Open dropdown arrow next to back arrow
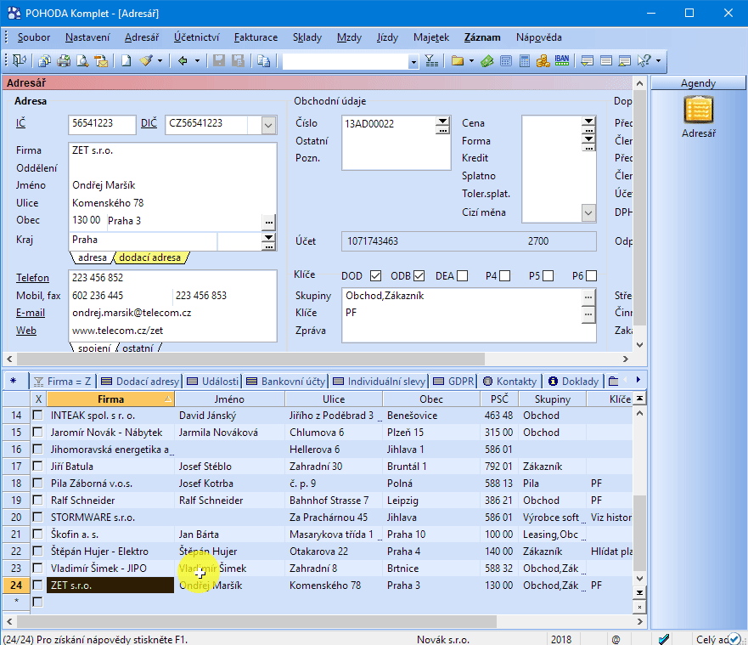This screenshot has height=645, width=748. click(196, 60)
